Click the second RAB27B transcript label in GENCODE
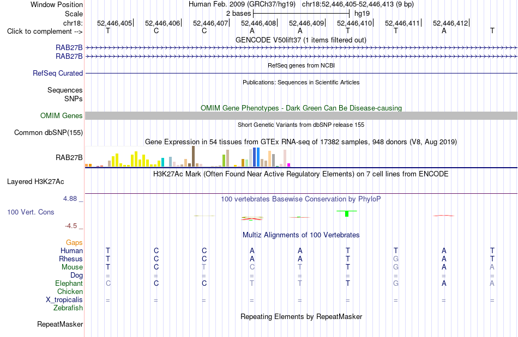 [69, 57]
